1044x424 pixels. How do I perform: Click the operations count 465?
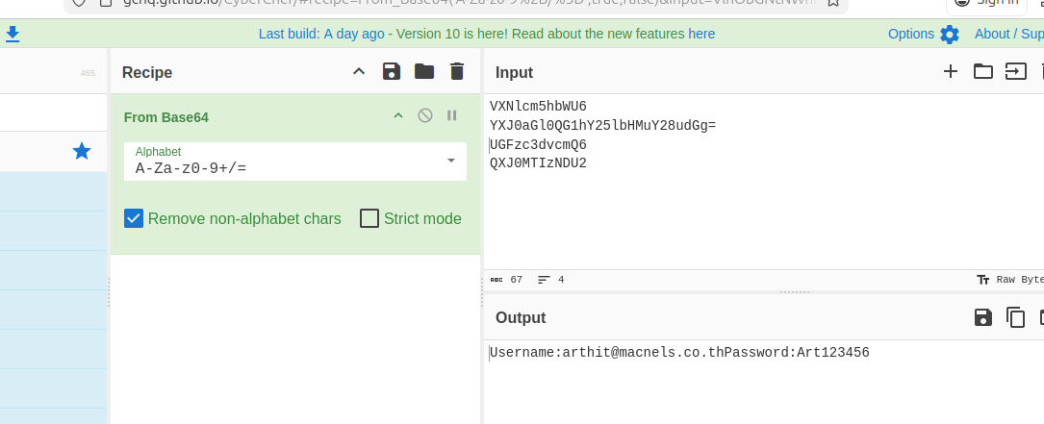pyautogui.click(x=88, y=73)
